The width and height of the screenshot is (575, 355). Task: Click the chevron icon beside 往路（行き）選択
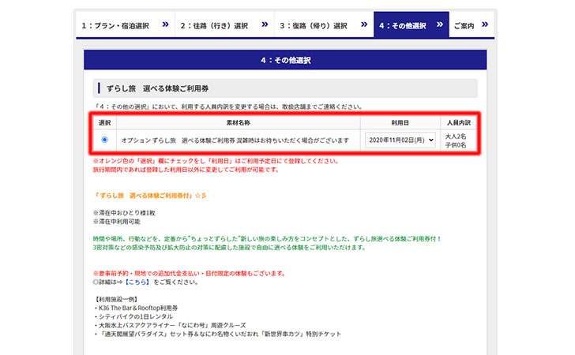[265, 24]
